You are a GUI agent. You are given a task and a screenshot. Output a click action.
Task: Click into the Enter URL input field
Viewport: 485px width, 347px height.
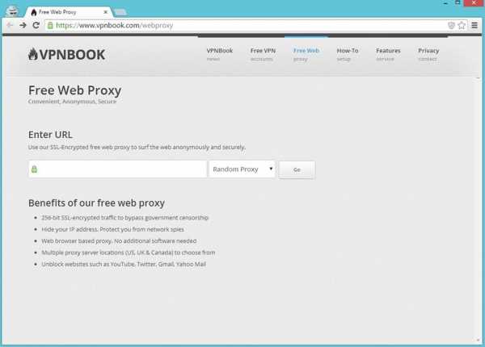(117, 169)
